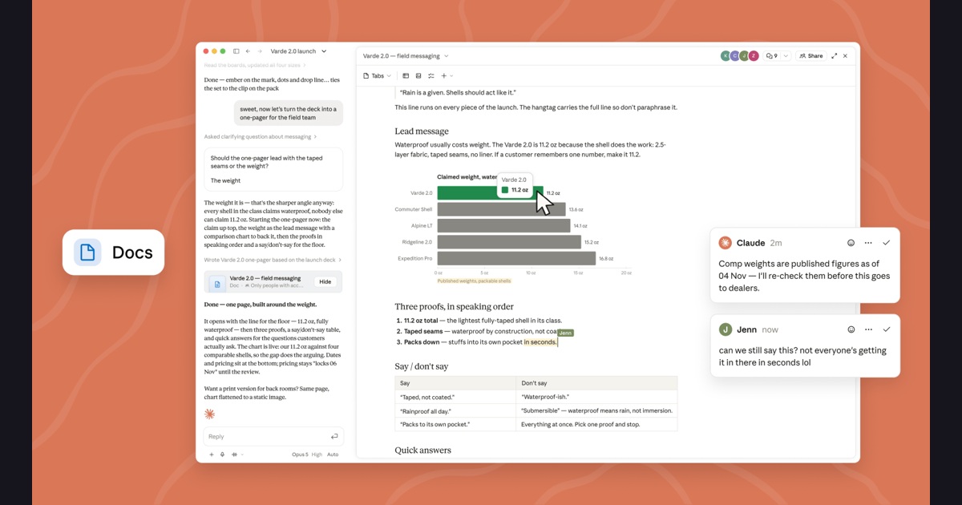The width and height of the screenshot is (962, 505).
Task: Open the Tabs dropdown in the doc toolbar
Action: click(378, 76)
